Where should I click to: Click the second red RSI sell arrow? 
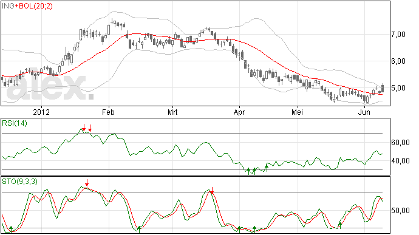click(90, 128)
